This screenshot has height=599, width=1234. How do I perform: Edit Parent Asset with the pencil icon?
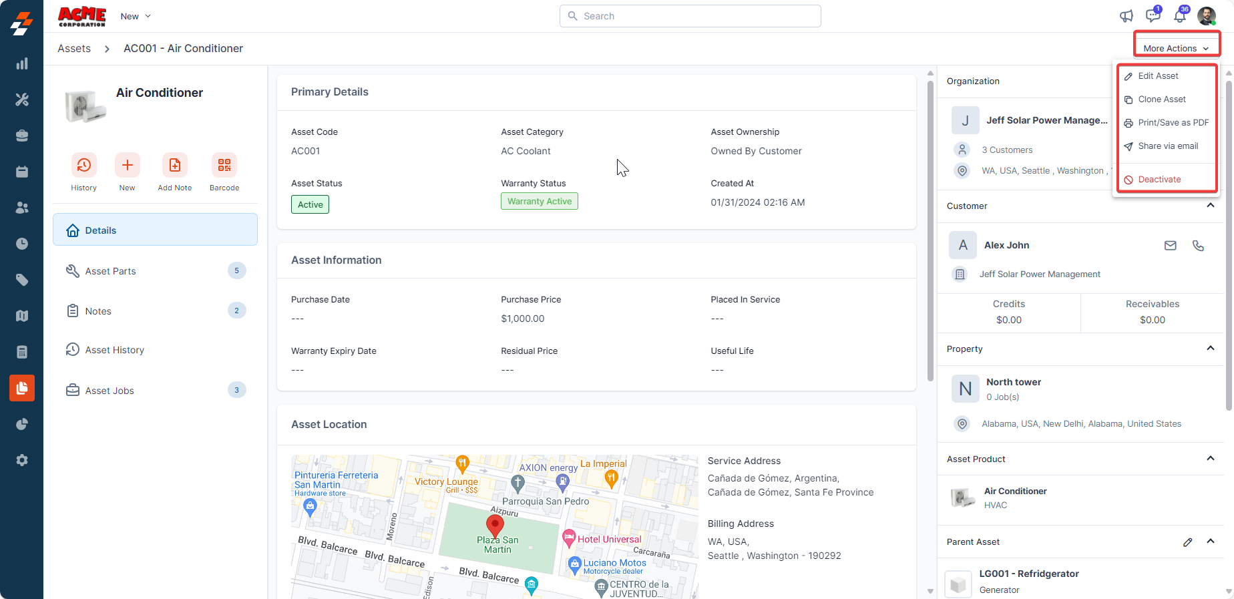(x=1187, y=542)
